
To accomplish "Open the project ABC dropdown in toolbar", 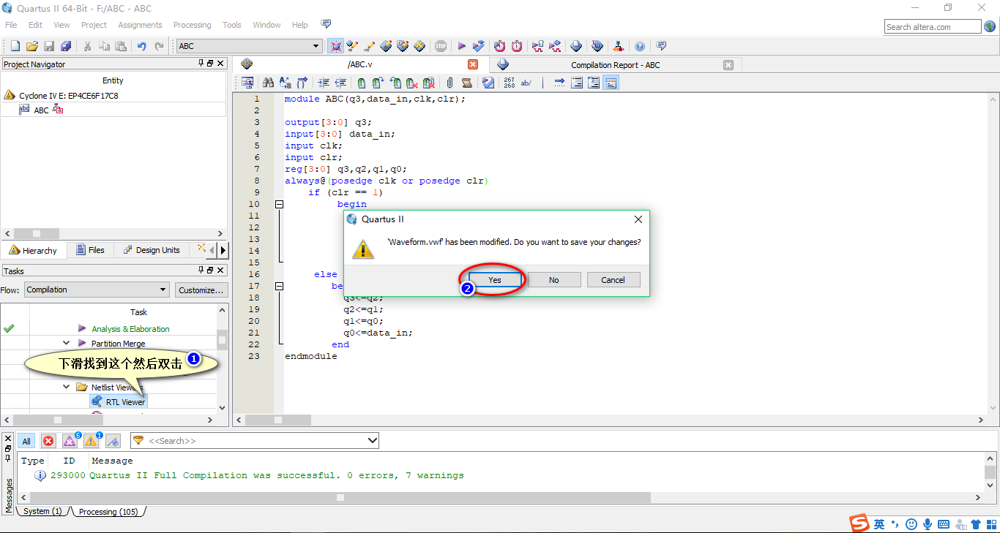I will [249, 46].
